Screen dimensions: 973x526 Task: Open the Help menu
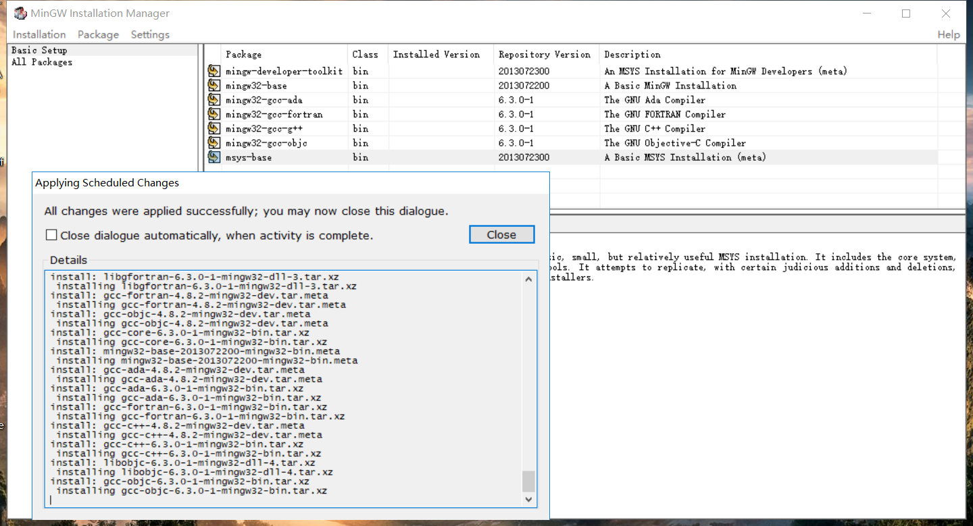click(x=949, y=34)
